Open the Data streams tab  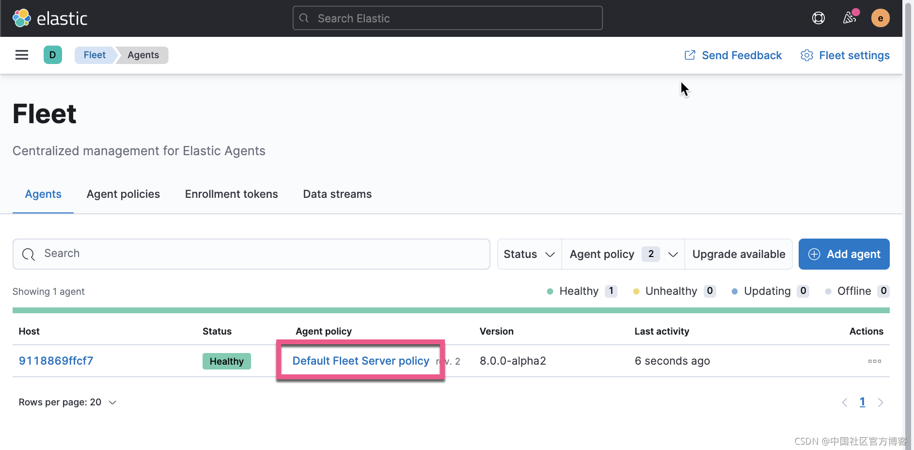tap(337, 194)
